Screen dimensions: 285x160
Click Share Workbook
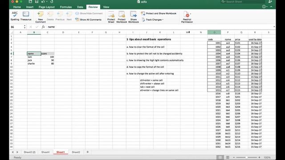(x=134, y=17)
